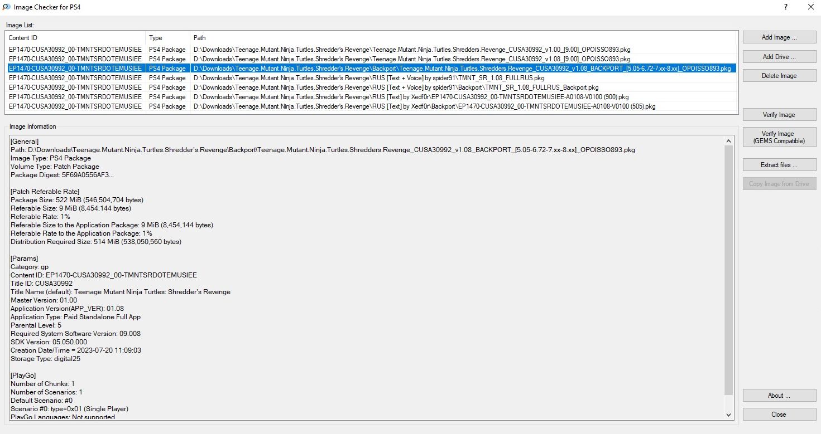Screen dimensions: 821x434
Task: Click the Creation Date/Time line
Action: coord(76,350)
